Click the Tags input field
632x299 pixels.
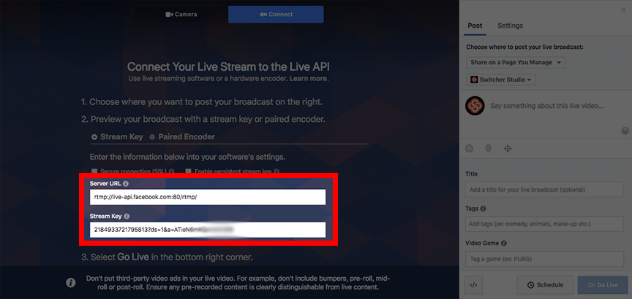[544, 224]
